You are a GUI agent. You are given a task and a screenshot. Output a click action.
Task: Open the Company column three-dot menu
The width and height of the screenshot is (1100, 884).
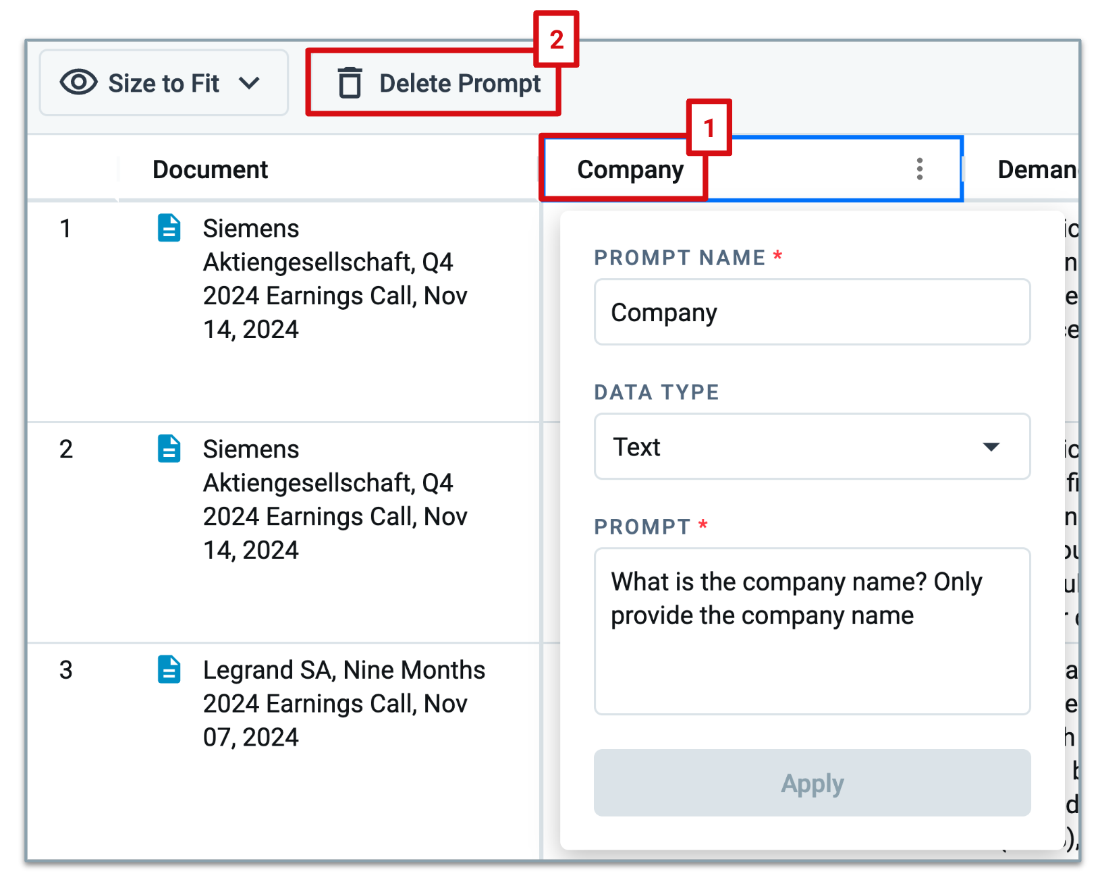(x=919, y=169)
